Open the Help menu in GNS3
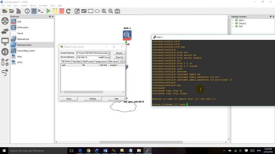Screen dimensions: 275x154 point(60,6)
